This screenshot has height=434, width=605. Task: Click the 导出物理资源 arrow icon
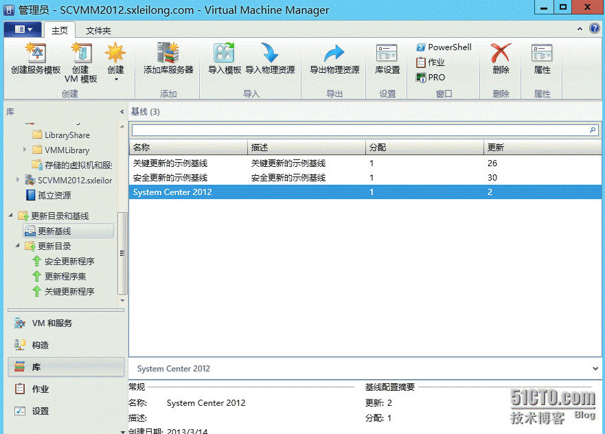tap(334, 53)
